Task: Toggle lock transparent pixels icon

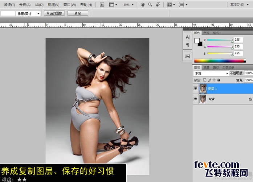Action: click(x=205, y=80)
